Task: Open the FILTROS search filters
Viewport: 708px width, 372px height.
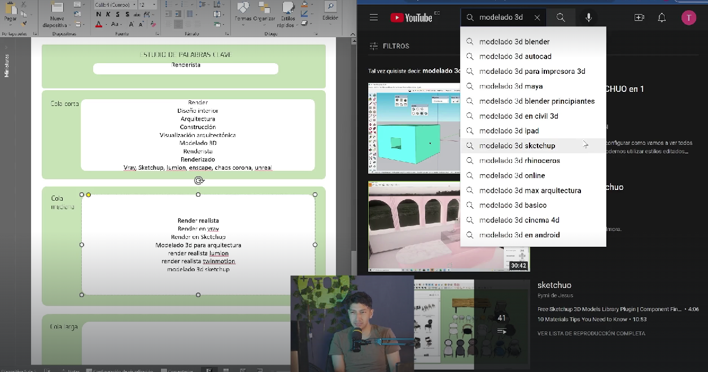Action: point(389,46)
